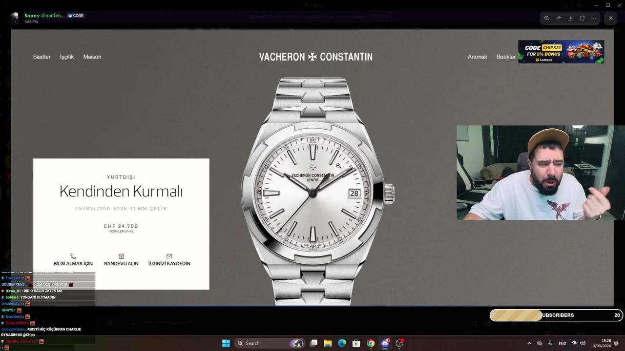This screenshot has width=625, height=351.
Task: Open the Saatler menu on the watch site
Action: click(x=42, y=57)
